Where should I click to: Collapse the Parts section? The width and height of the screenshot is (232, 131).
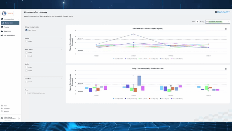click(61, 90)
